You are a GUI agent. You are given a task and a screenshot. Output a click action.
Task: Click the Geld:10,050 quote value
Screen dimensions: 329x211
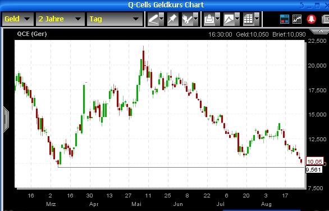(x=252, y=34)
